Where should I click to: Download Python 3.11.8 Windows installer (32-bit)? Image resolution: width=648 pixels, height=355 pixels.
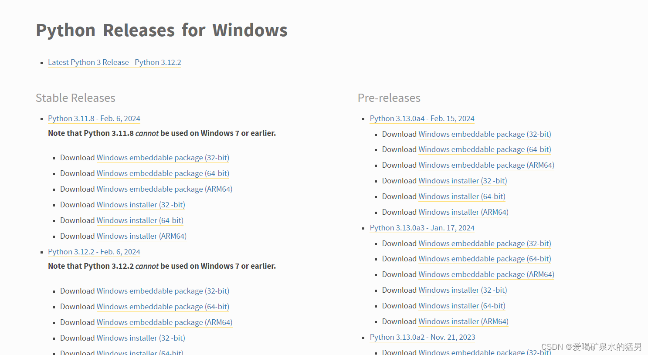point(141,205)
